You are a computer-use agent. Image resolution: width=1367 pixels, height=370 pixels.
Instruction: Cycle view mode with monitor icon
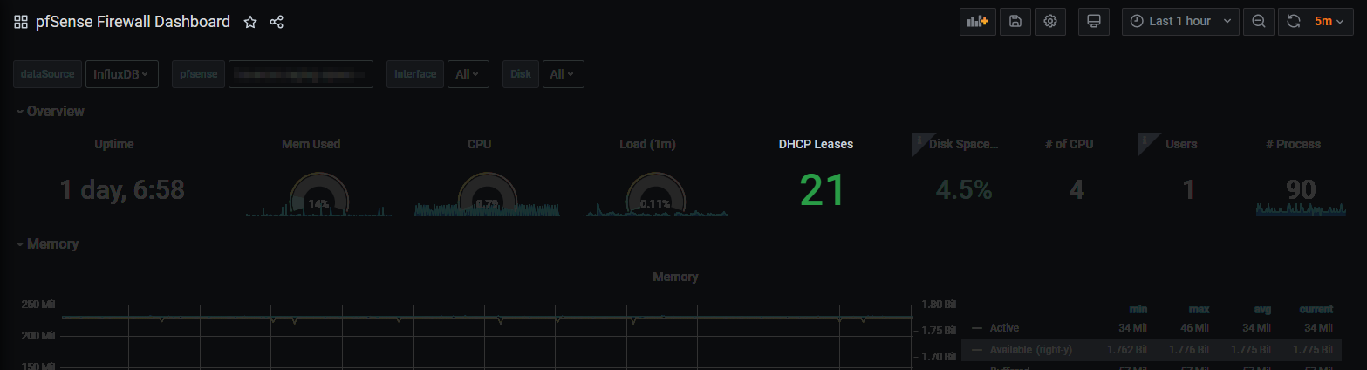pos(1094,22)
